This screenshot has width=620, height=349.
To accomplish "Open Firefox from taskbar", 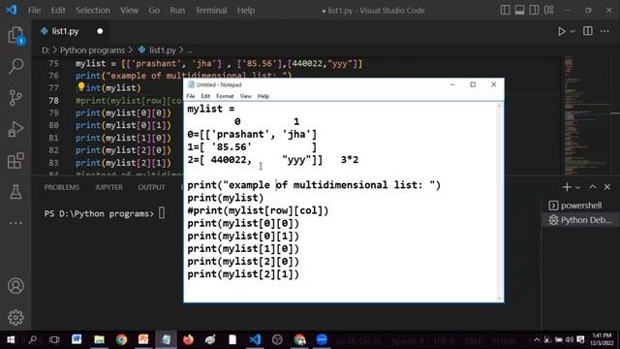I will (188, 339).
